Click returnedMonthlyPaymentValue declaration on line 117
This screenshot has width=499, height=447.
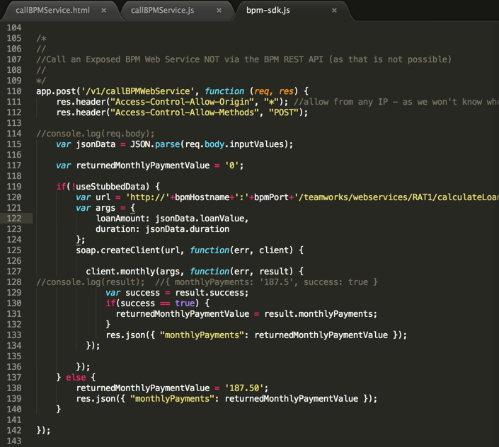click(142, 166)
